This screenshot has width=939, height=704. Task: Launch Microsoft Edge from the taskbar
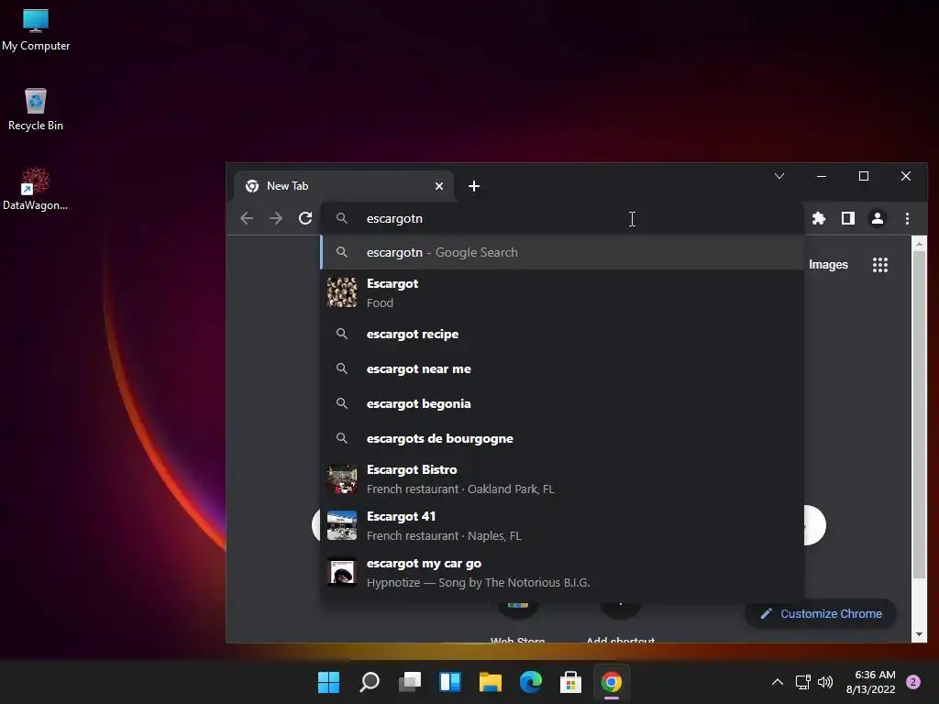click(x=531, y=682)
